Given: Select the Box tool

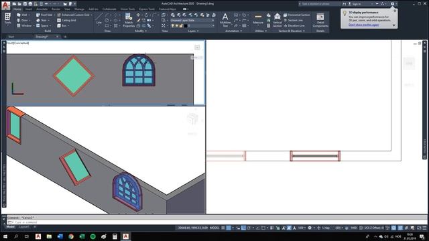Looking at the screenshot, I should (62, 25).
